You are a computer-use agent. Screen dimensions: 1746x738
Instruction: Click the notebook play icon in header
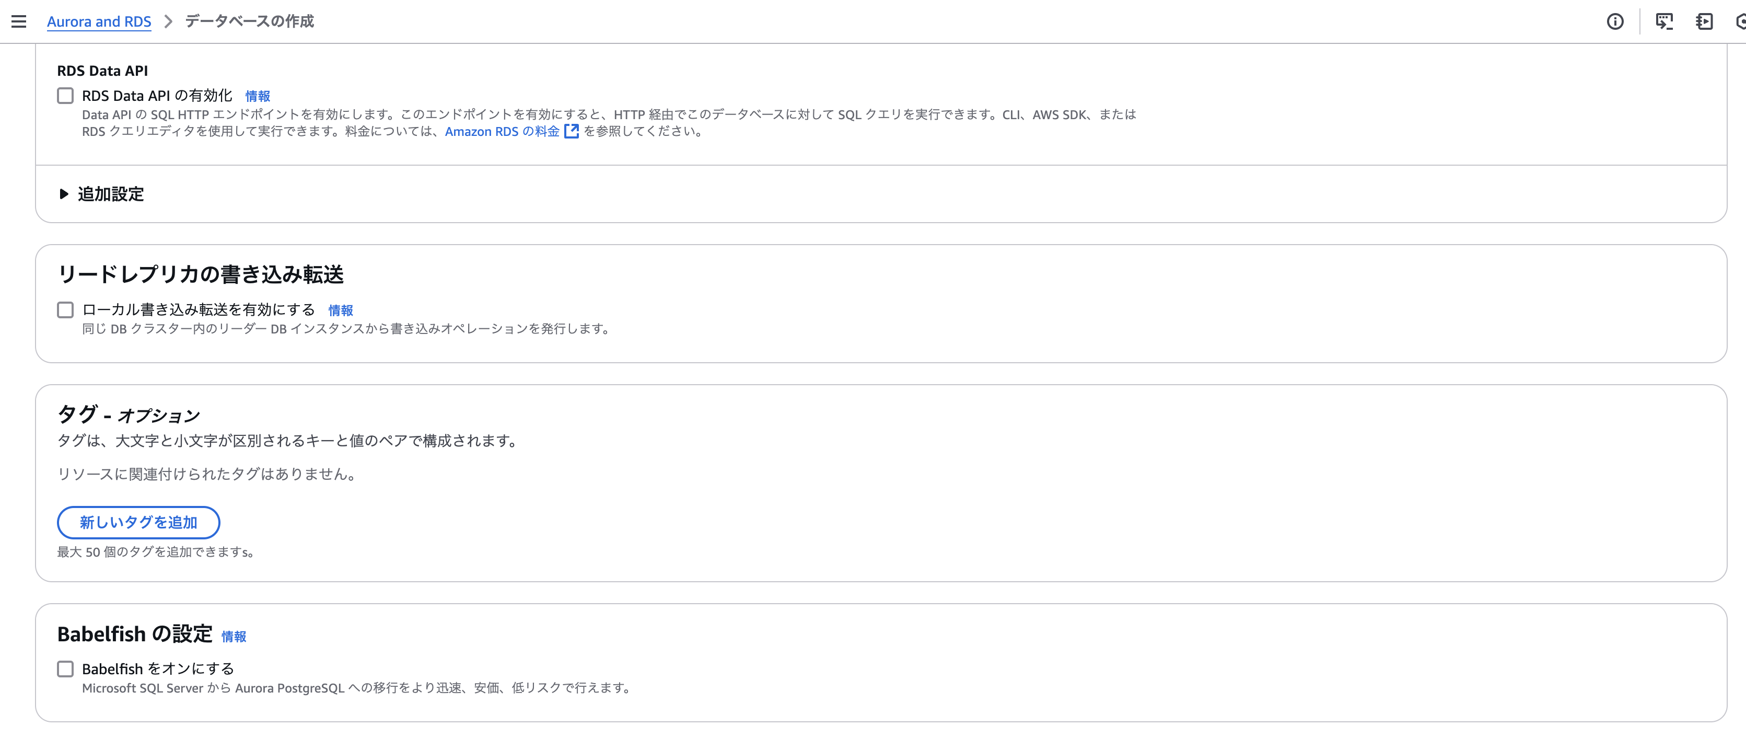tap(1704, 22)
